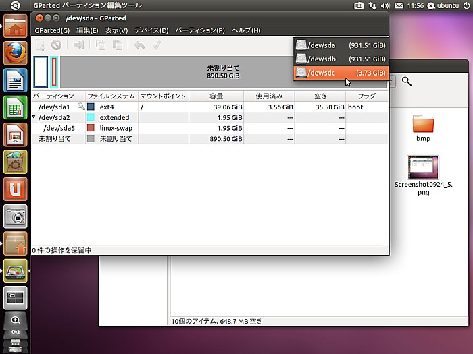The image size is (473, 354).
Task: Select /dev/sda in the device dropdown
Action: pyautogui.click(x=341, y=45)
